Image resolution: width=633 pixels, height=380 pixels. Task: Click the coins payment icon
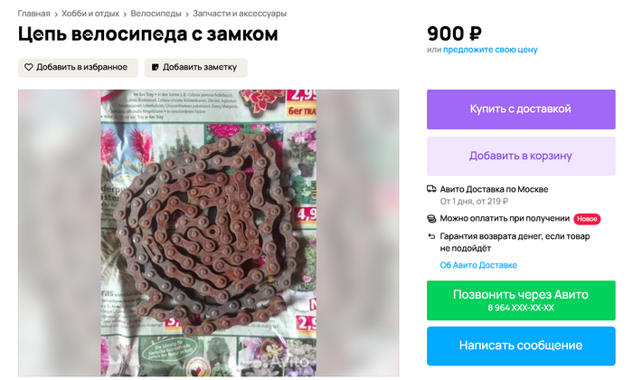[431, 219]
